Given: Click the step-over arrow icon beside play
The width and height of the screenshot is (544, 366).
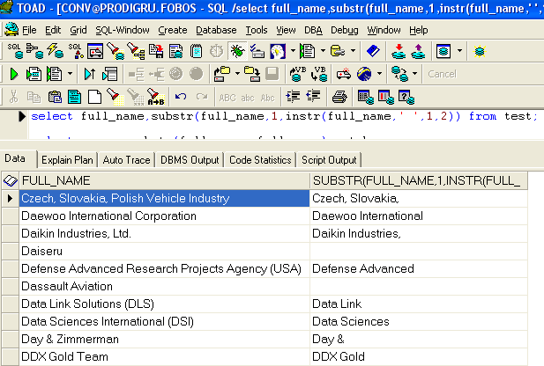Looking at the screenshot, I should 90,74.
